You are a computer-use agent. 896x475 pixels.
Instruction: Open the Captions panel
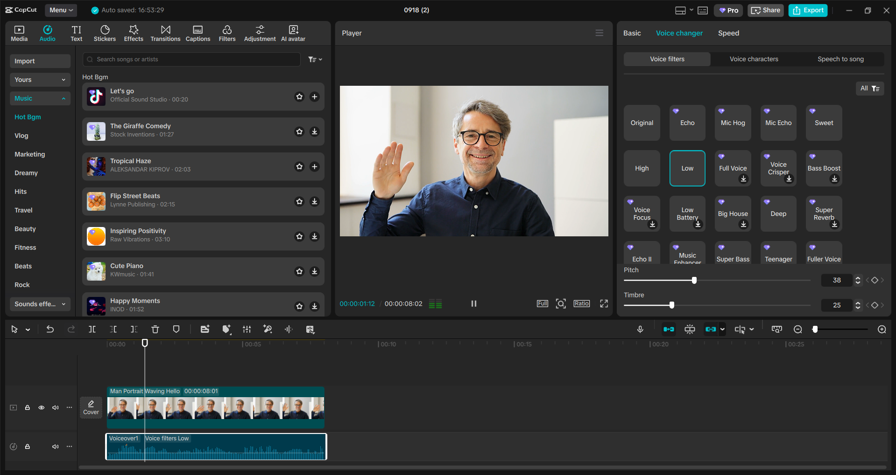(198, 33)
